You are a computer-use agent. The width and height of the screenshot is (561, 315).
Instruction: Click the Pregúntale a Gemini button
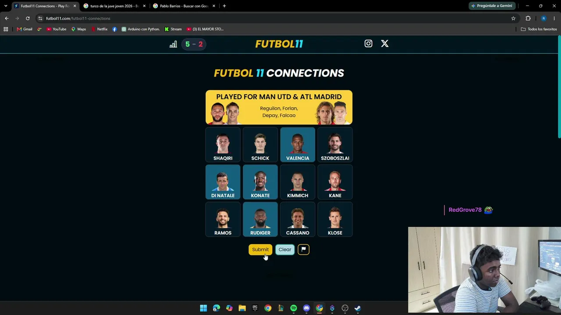pyautogui.click(x=492, y=6)
